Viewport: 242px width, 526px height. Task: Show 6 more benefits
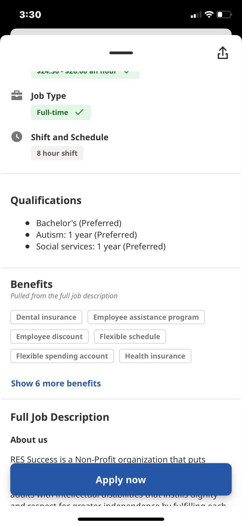click(x=56, y=383)
